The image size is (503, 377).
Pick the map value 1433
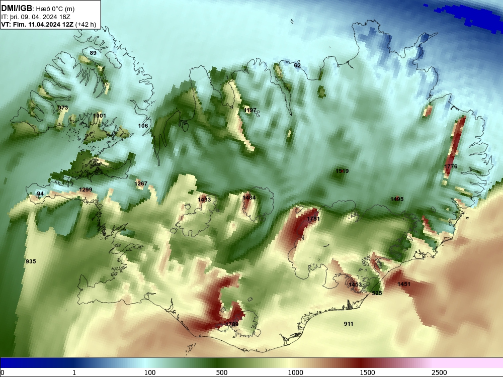point(204,200)
